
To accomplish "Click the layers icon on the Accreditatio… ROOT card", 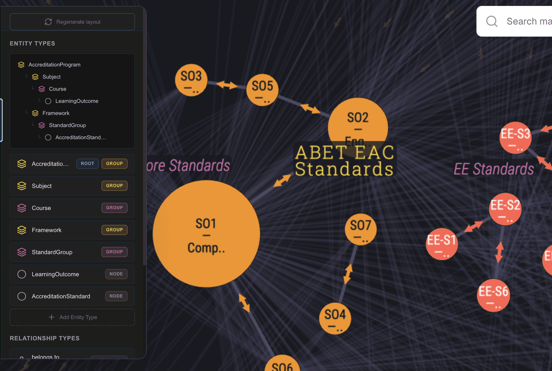I will tap(22, 164).
